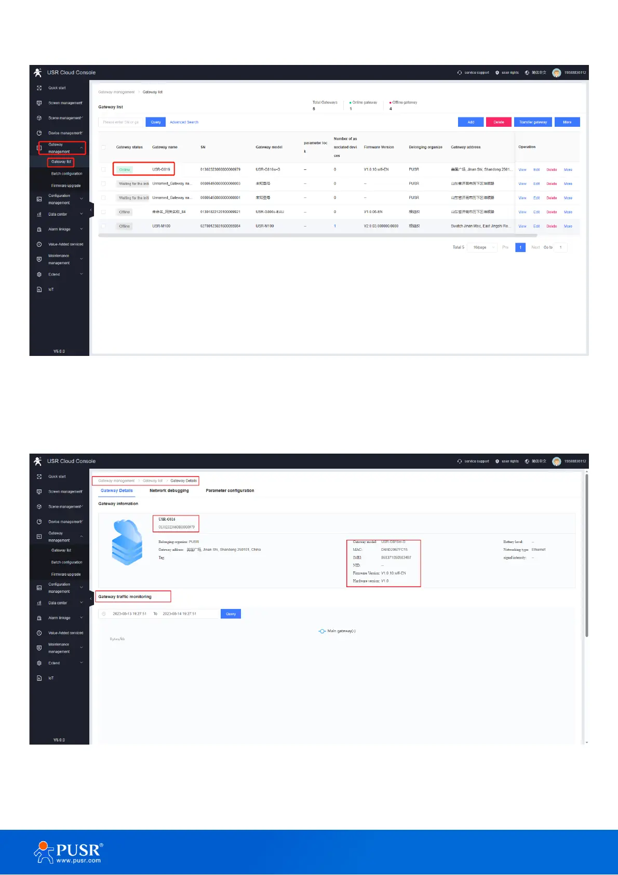Collapse Gateway management menu in Gateway list screenshot
The width and height of the screenshot is (618, 875).
81,148
